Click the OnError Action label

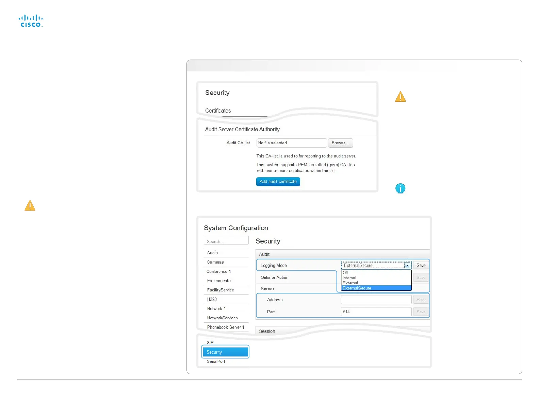(274, 277)
